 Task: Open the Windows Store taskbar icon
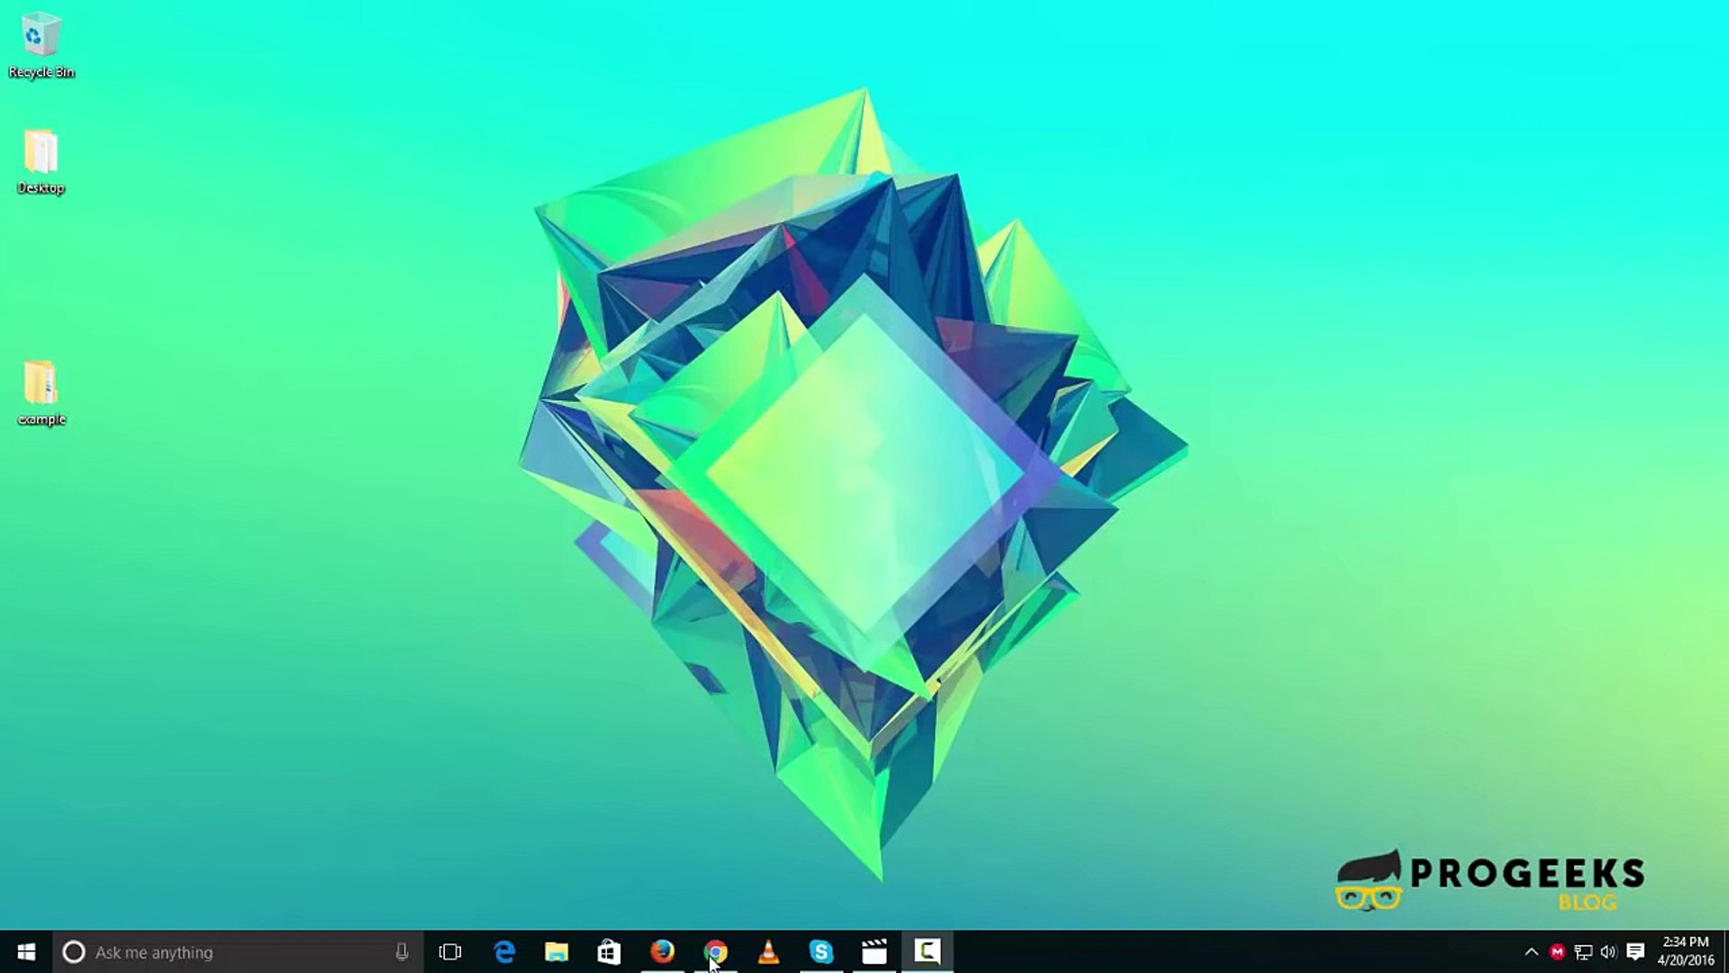pyautogui.click(x=609, y=951)
